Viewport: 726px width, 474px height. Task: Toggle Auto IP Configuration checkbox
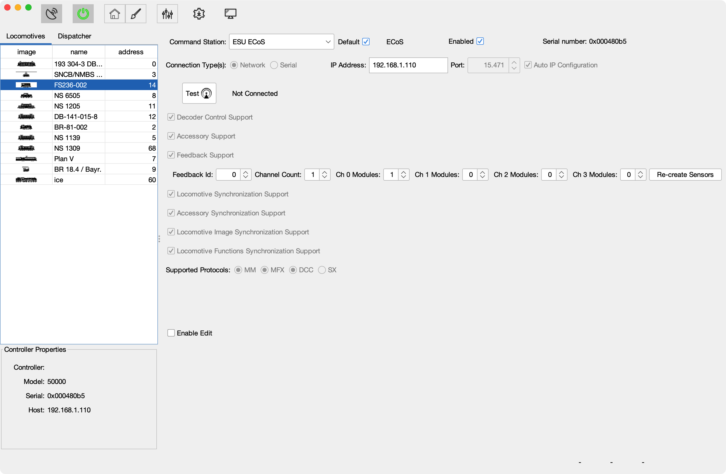click(x=528, y=65)
